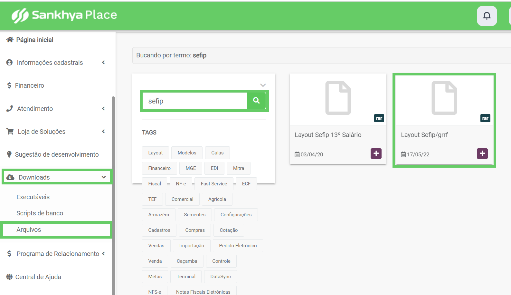Image resolution: width=511 pixels, height=295 pixels.
Task: Filter by the Cotação tag
Action: click(x=229, y=230)
